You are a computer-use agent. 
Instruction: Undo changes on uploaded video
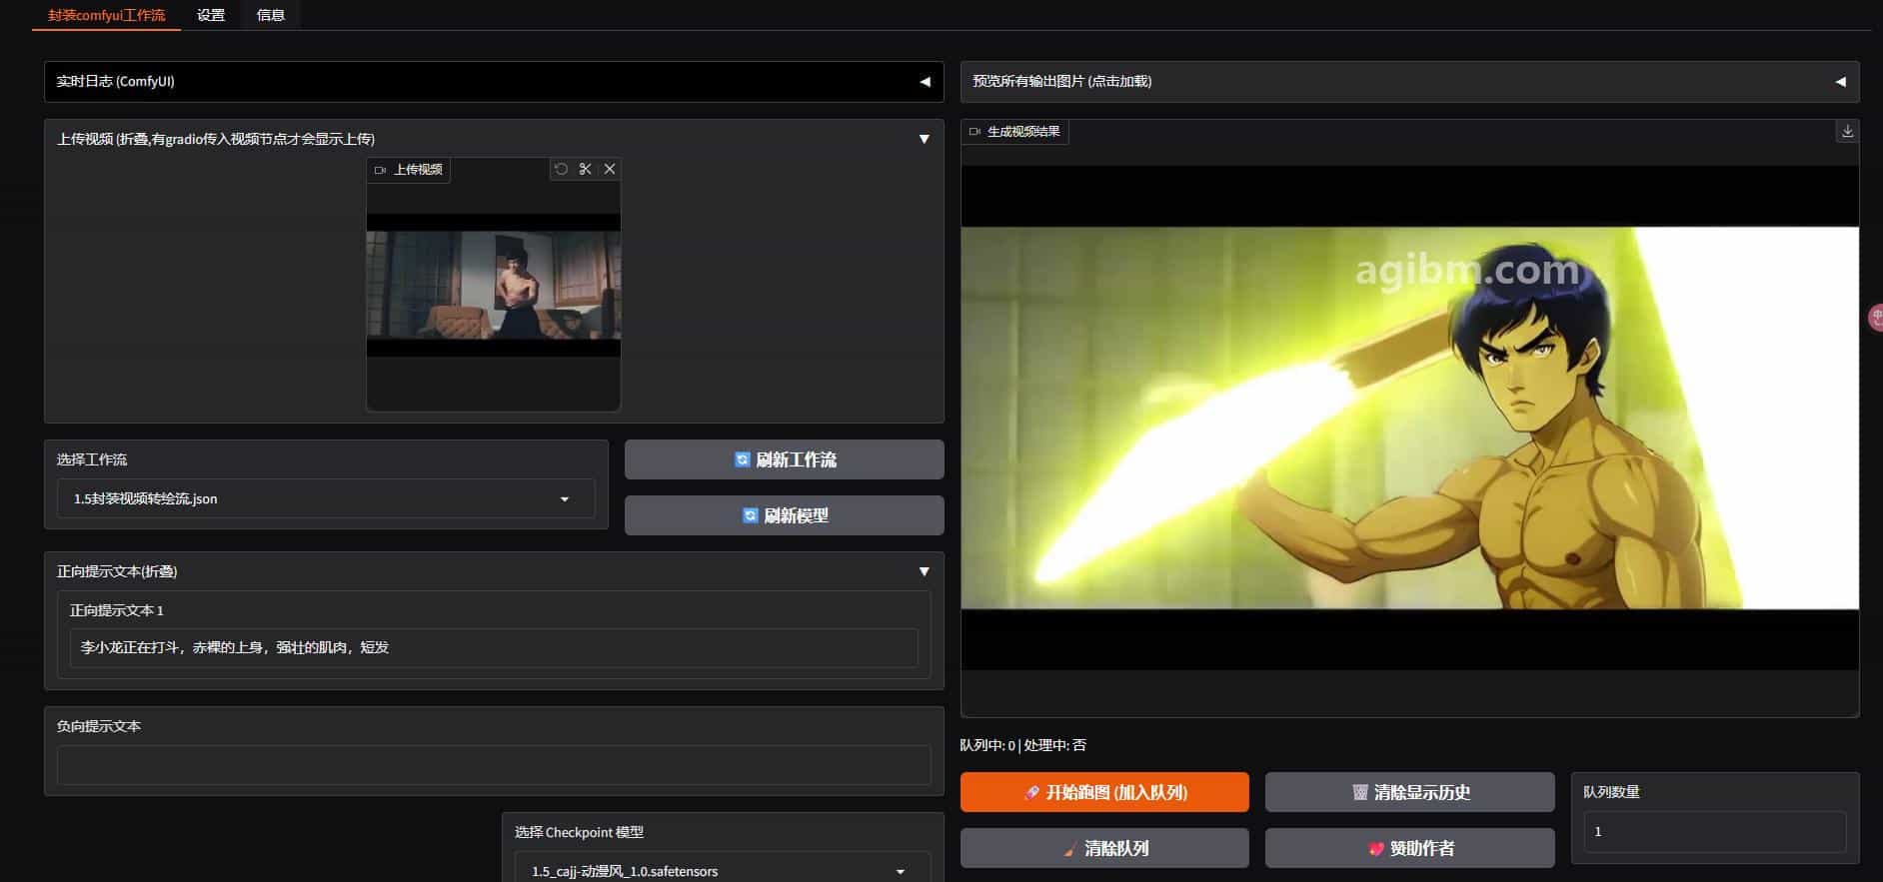(x=562, y=169)
